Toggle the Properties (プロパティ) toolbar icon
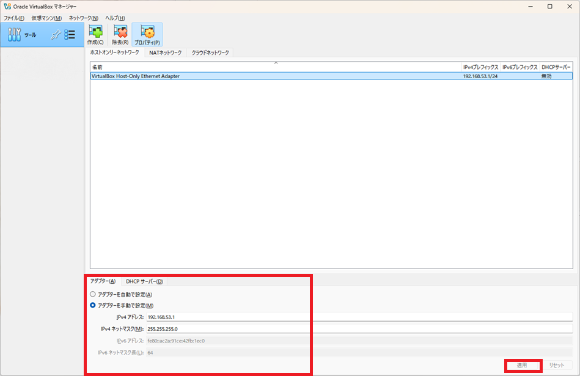This screenshot has width=580, height=376. coord(147,35)
